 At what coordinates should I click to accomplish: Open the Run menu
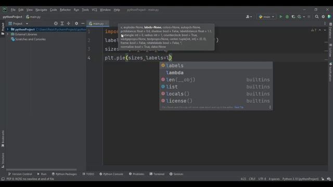pyautogui.click(x=76, y=10)
